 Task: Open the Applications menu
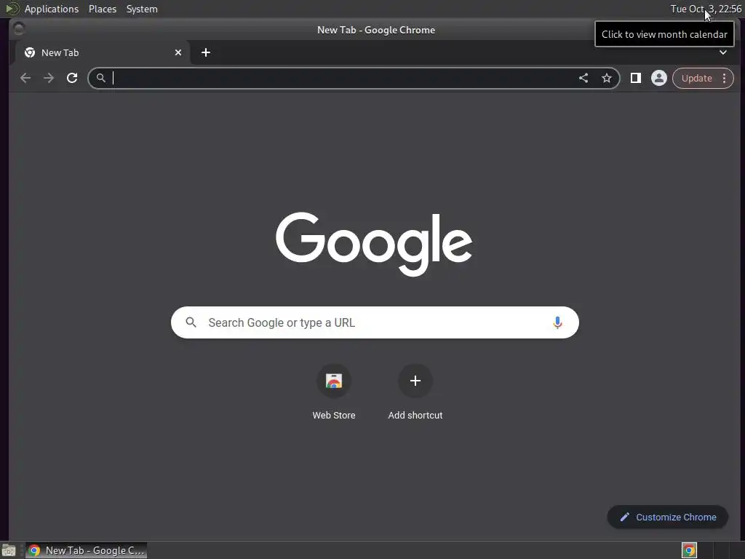[52, 9]
